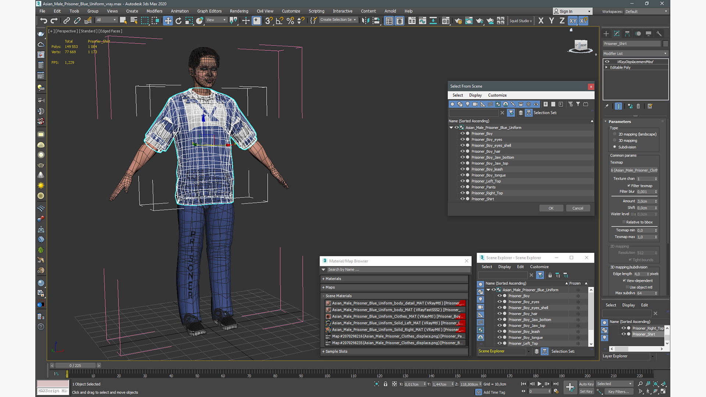Open the Scripting menu
706x397 pixels.
point(316,11)
